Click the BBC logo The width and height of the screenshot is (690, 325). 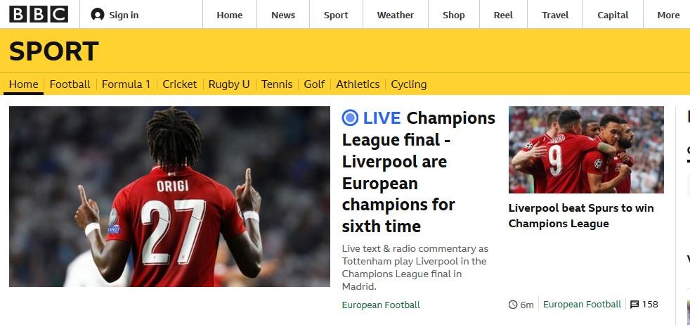coord(39,14)
